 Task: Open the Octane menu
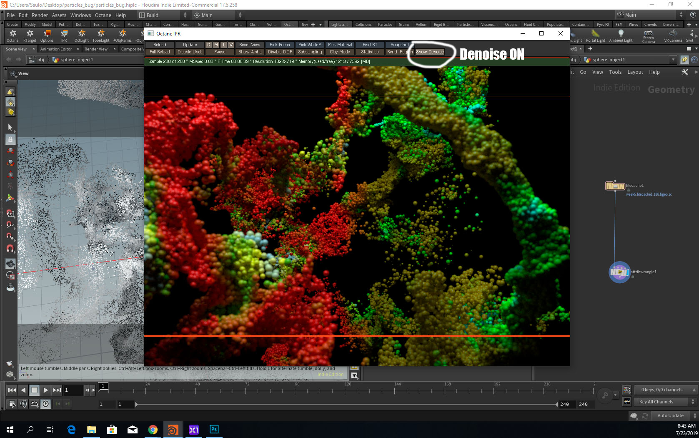(103, 15)
